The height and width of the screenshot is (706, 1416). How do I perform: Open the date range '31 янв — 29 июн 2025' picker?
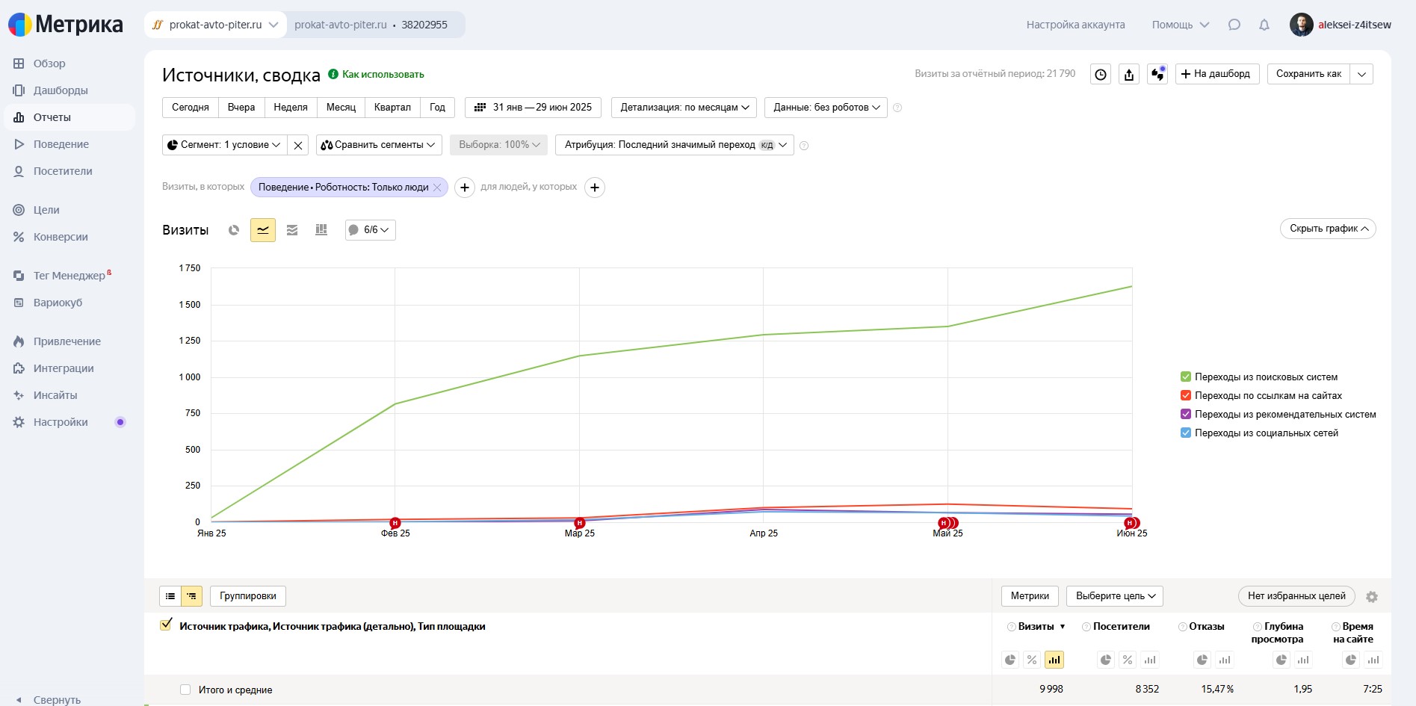534,108
